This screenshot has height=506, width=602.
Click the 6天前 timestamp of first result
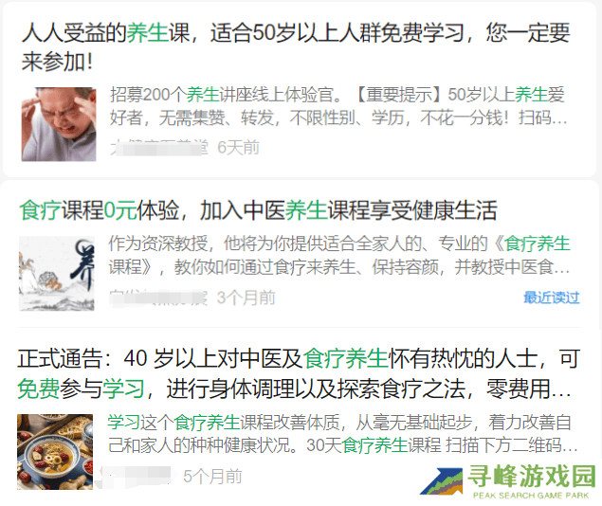click(x=238, y=148)
